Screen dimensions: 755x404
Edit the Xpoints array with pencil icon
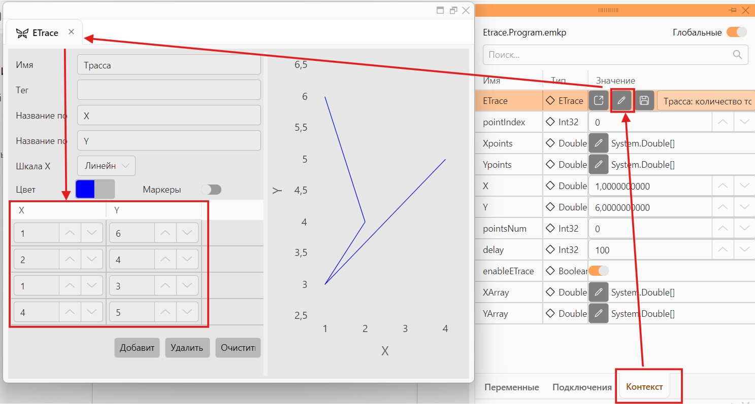click(x=598, y=143)
